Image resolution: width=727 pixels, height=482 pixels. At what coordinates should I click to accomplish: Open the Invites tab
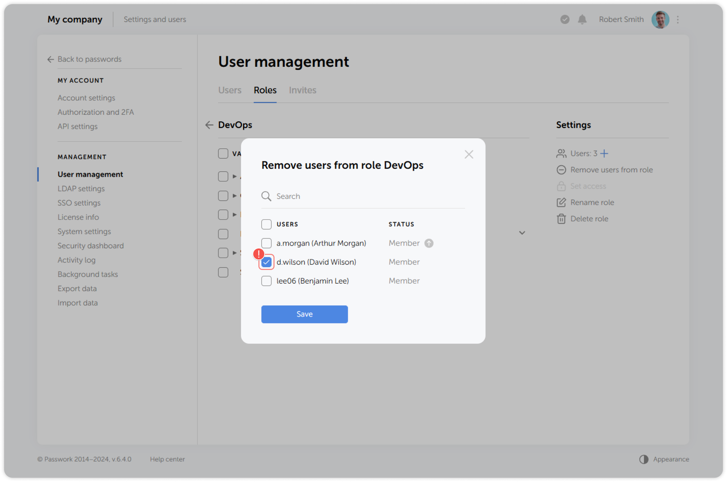click(302, 90)
